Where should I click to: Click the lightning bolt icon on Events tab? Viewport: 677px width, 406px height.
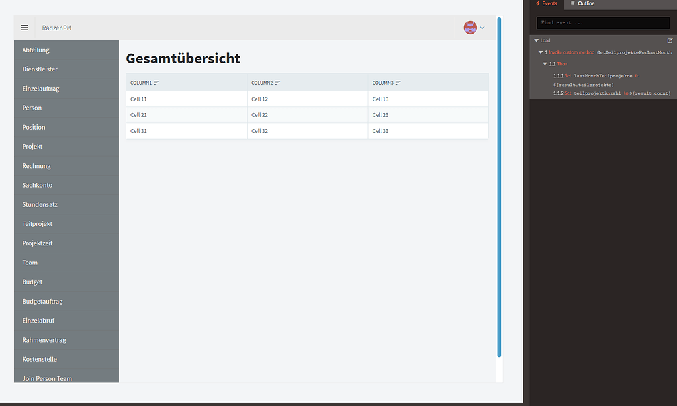[537, 3]
